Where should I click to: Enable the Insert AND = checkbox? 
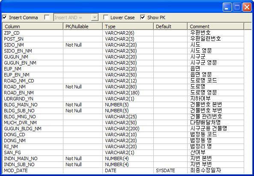(x=47, y=17)
